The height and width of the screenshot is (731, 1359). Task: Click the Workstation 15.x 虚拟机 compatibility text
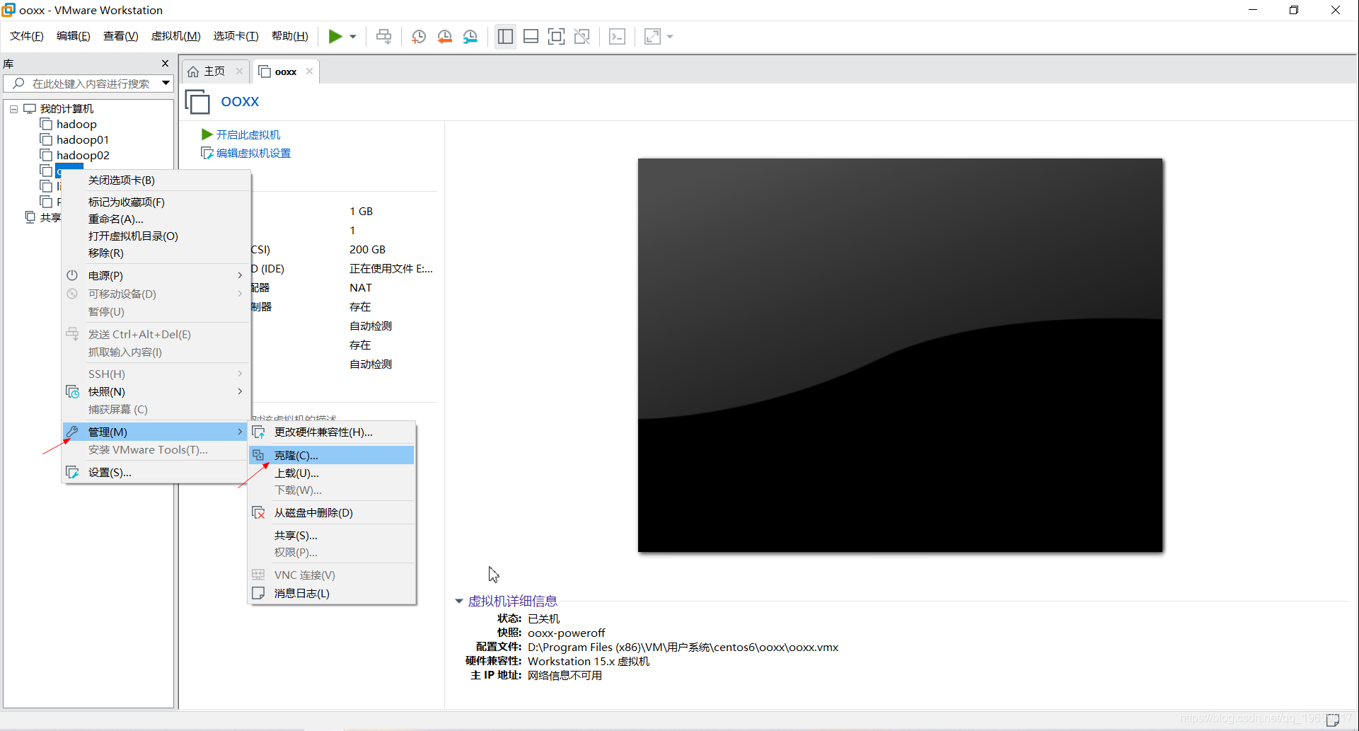point(589,662)
